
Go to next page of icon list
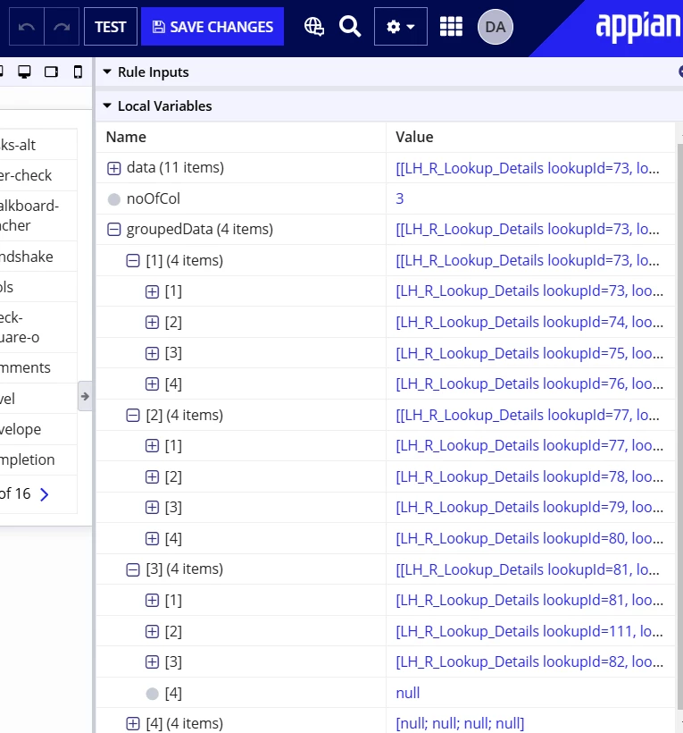point(45,494)
